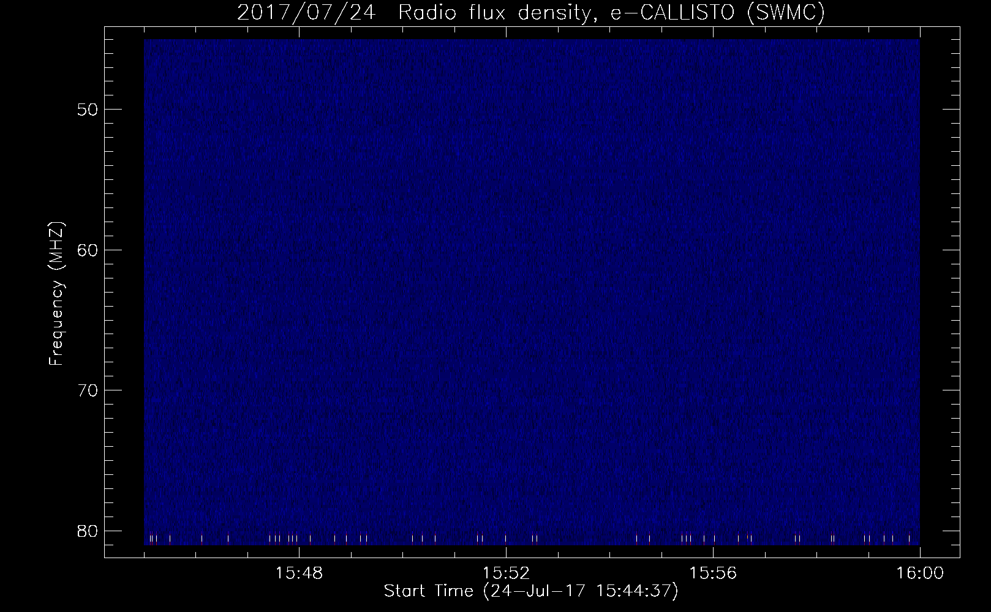This screenshot has width=991, height=612.
Task: Click the 15:52 time tick label
Action: (x=506, y=574)
